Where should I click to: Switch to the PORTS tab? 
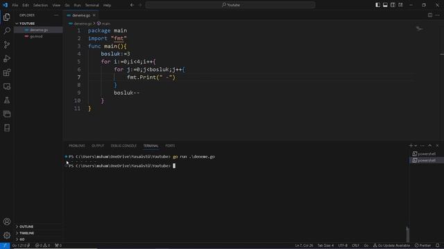click(170, 146)
